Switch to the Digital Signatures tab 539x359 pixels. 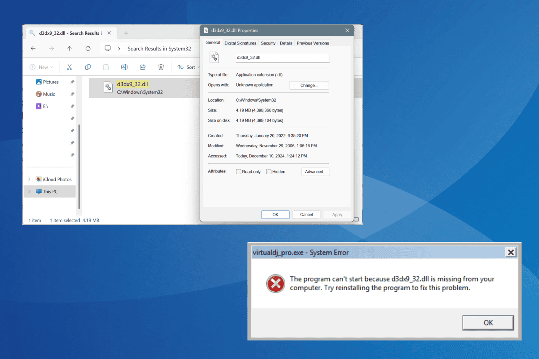point(240,43)
